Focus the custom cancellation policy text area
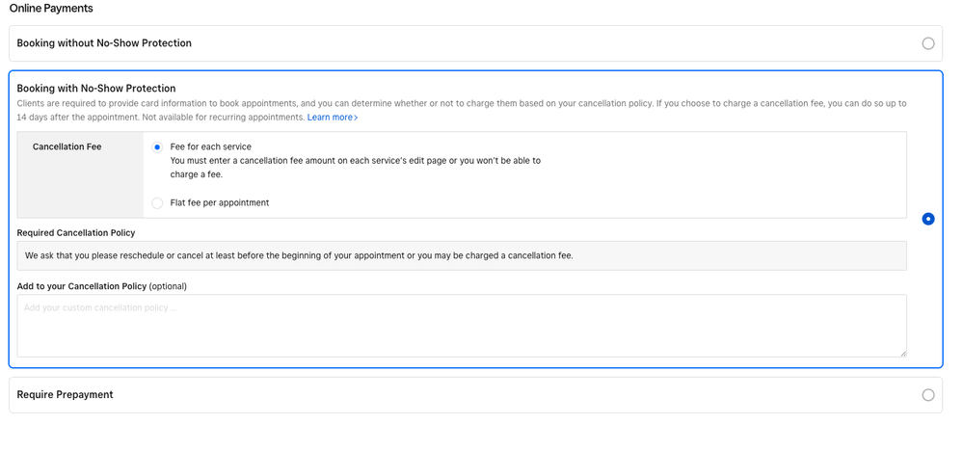 point(461,326)
